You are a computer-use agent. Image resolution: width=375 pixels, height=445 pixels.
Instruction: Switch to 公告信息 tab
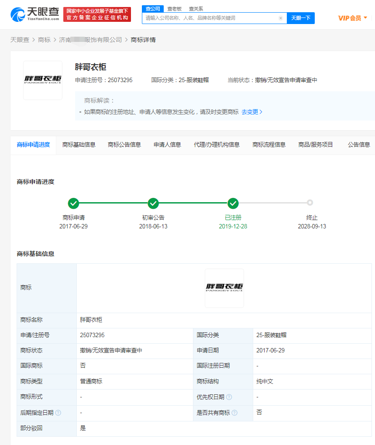(359, 145)
